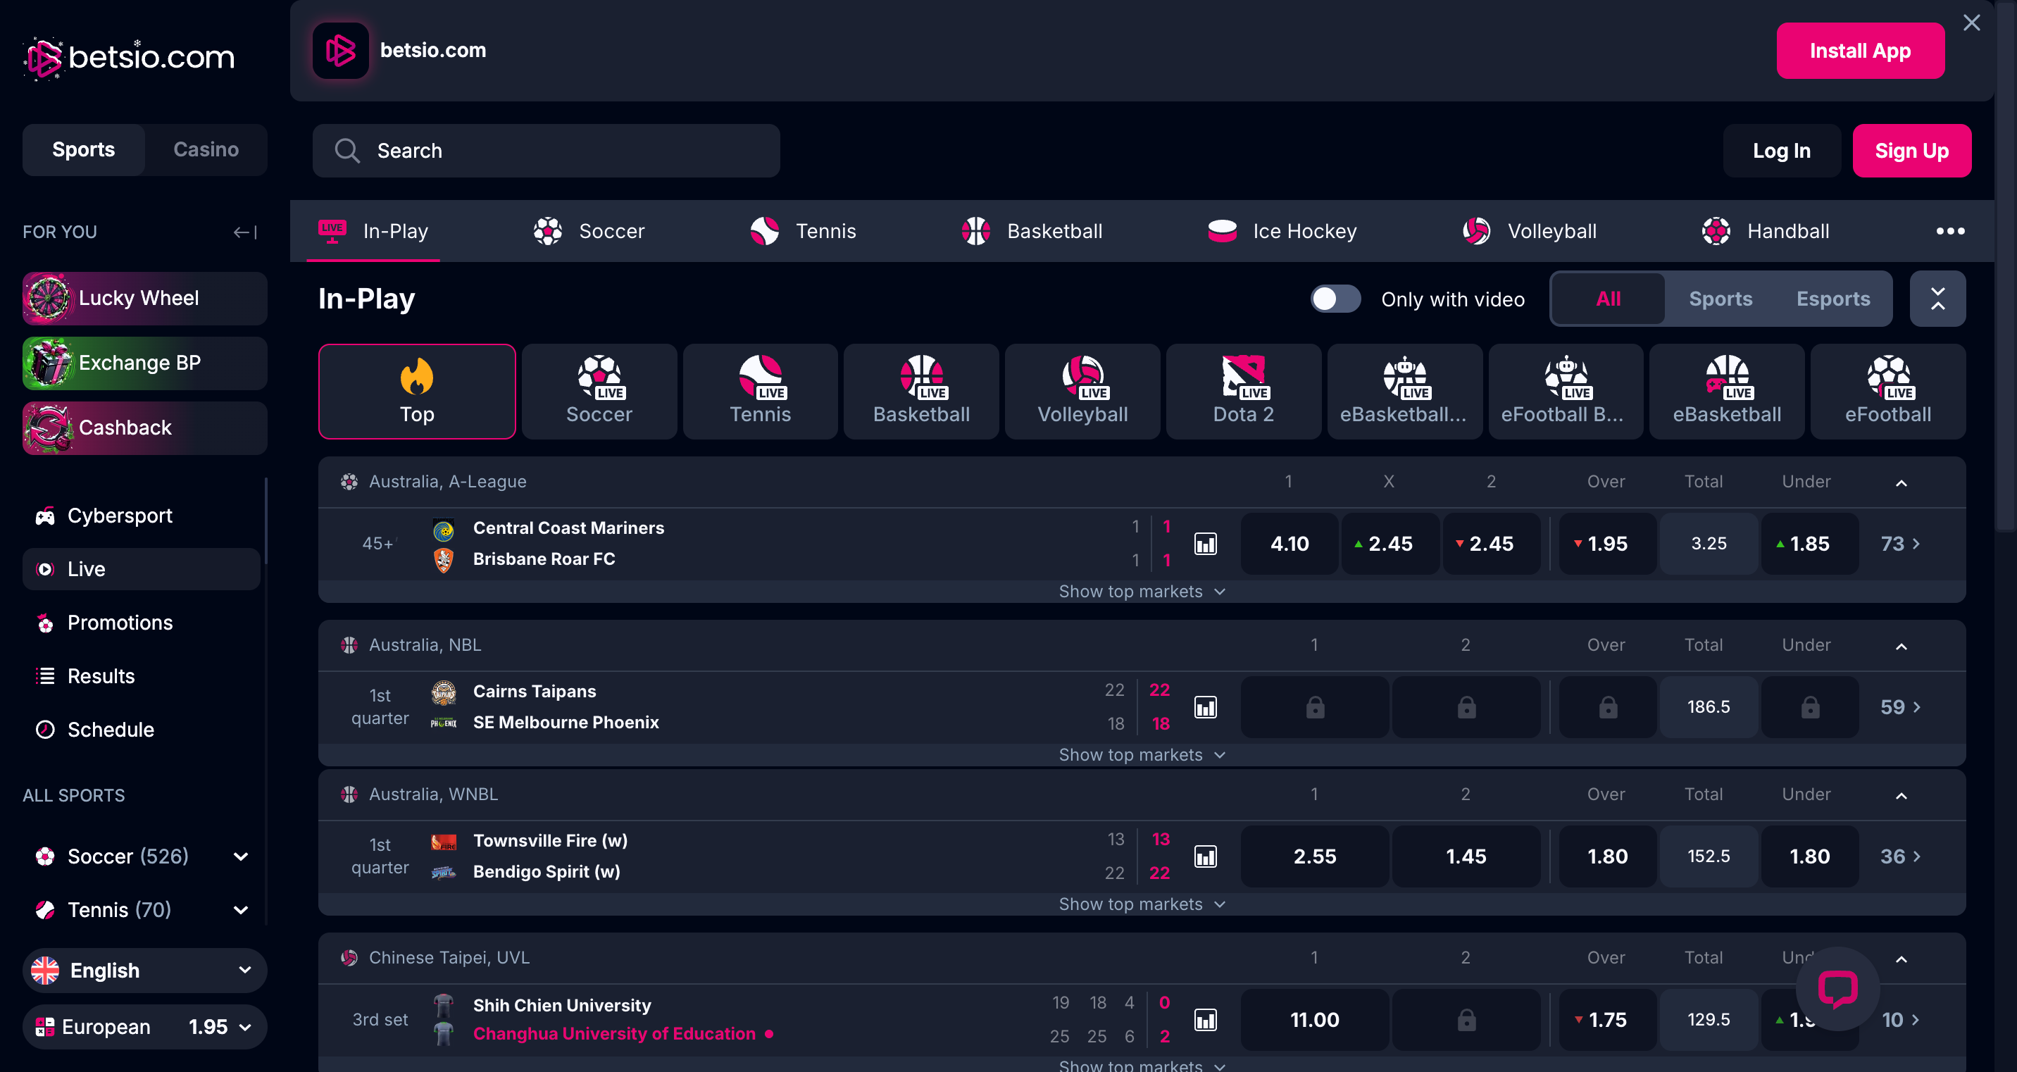2017x1072 pixels.
Task: Select Central Coast Mariners win odds 4.10
Action: click(1289, 544)
